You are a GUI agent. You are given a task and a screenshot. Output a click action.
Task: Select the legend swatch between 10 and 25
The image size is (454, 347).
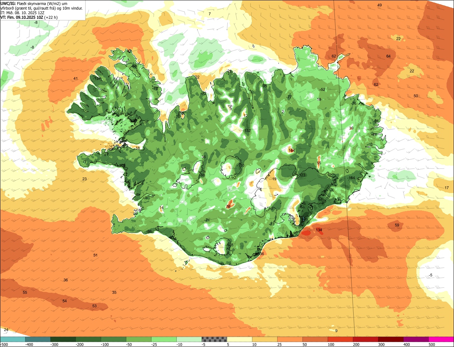coord(265,339)
